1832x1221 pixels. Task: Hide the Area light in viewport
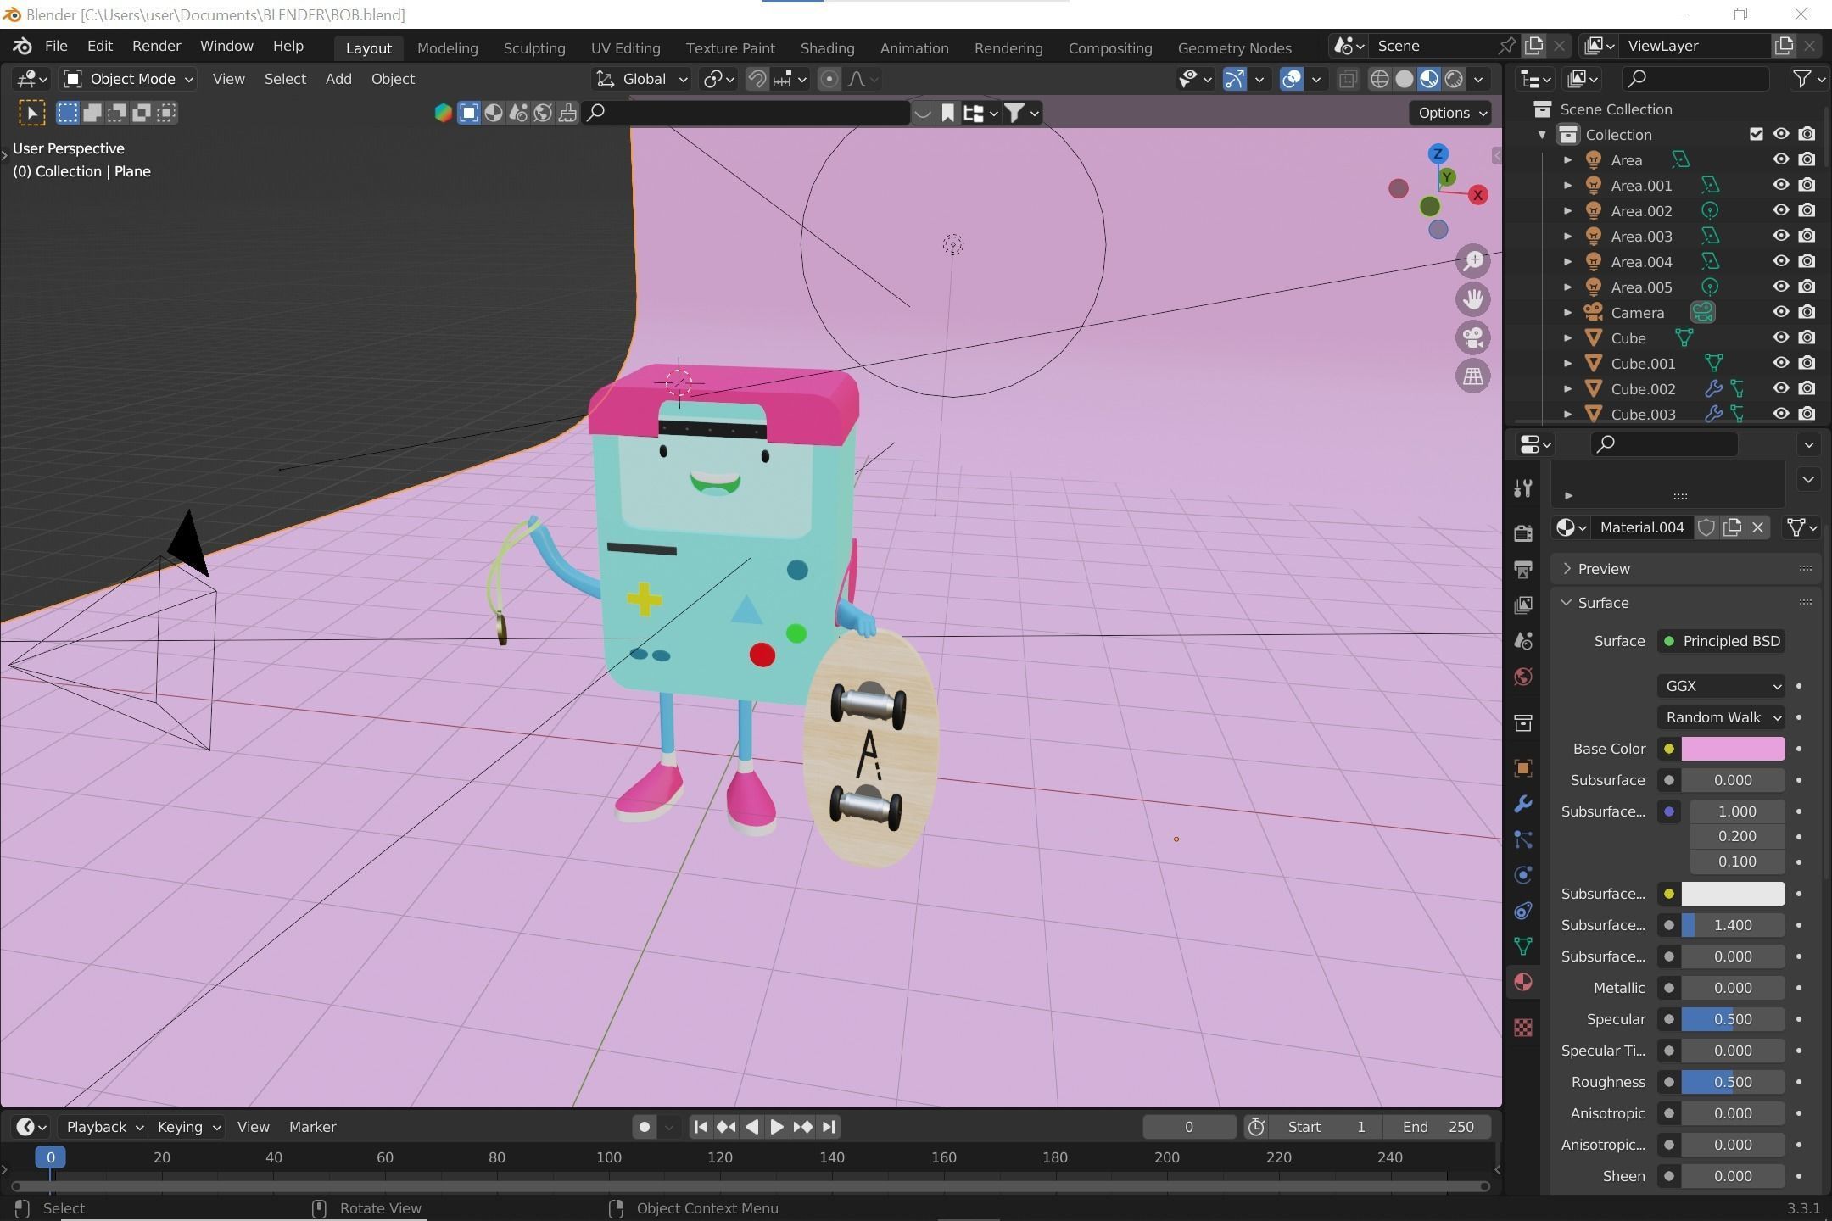(1781, 159)
